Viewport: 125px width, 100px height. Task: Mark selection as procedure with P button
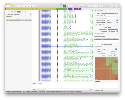coord(32,6)
